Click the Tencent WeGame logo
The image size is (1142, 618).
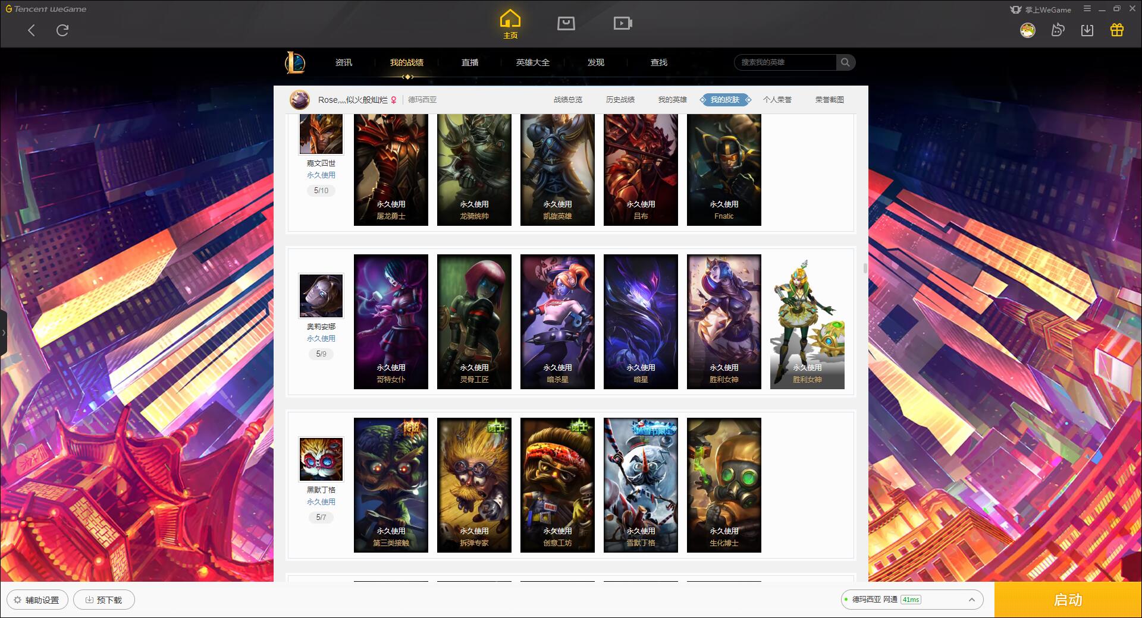click(46, 9)
